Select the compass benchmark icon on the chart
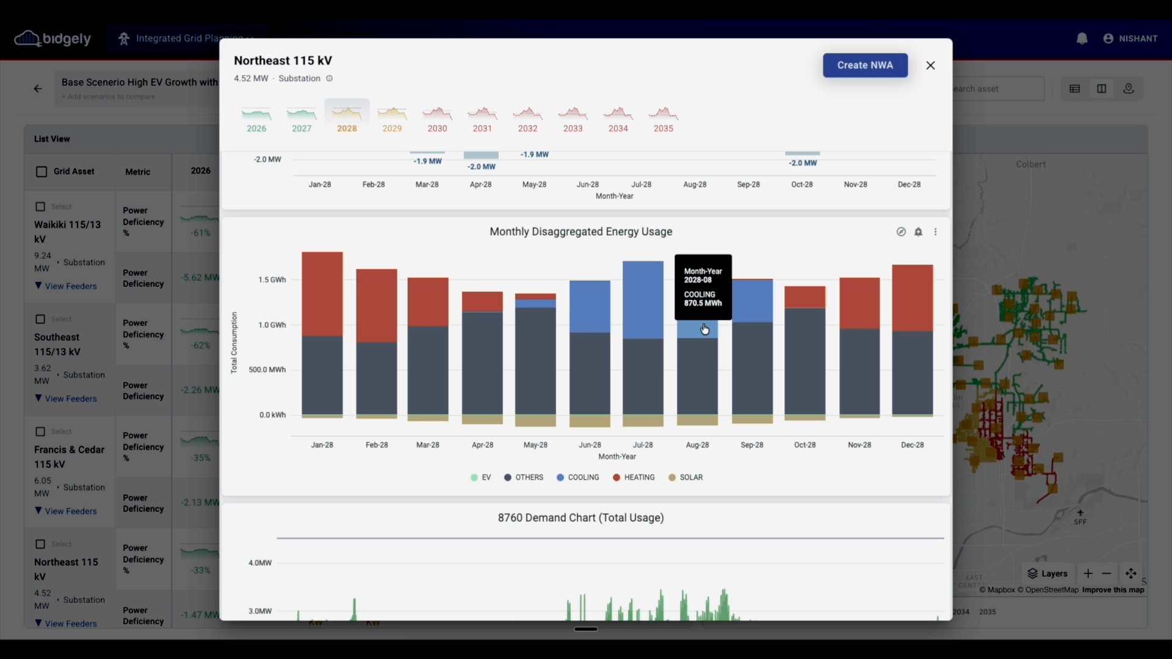1172x659 pixels. [901, 232]
